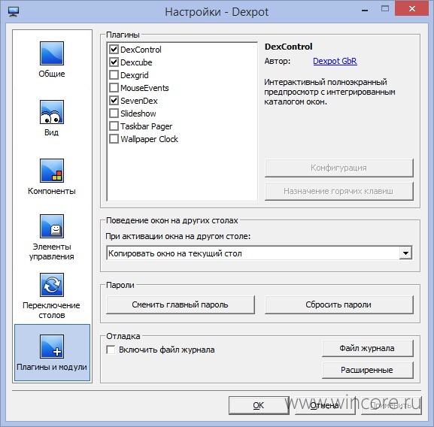434x427 pixels.
Task: Open the Dexpot GbR author link
Action: click(335, 61)
